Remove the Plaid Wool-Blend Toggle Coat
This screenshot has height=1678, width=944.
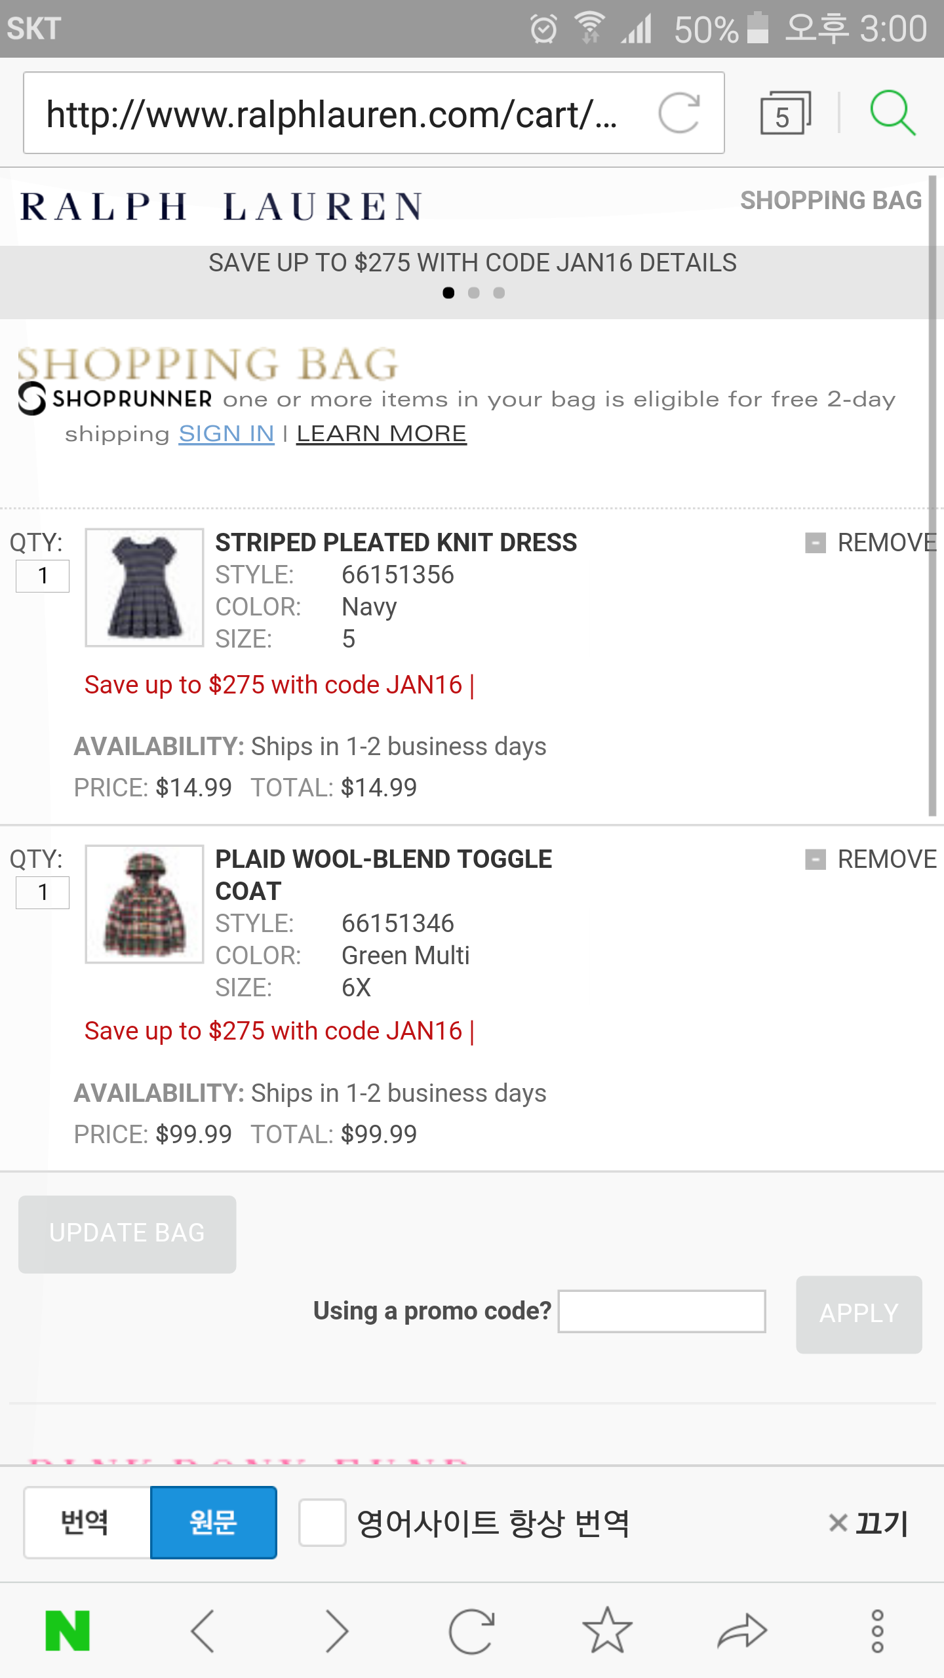pos(871,859)
